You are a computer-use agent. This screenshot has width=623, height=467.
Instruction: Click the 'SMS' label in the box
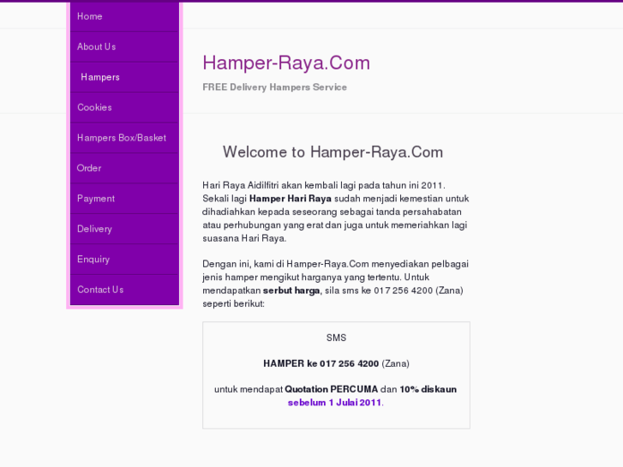(x=336, y=338)
